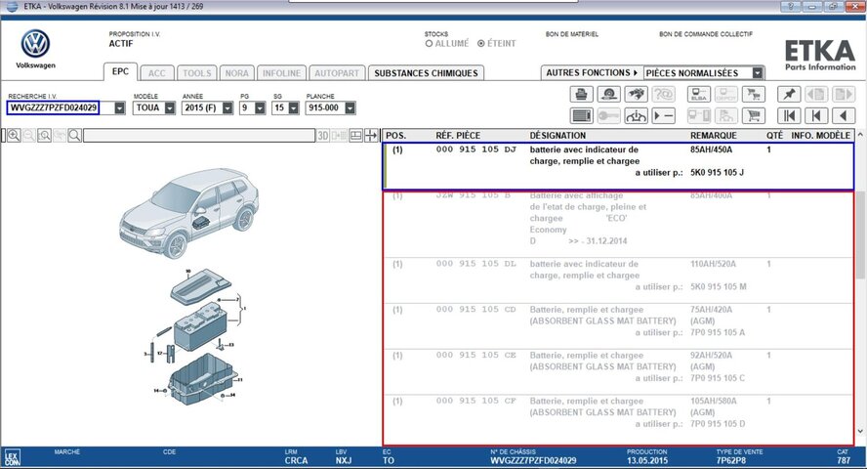Click the Touareg car thumbnail image
867x469 pixels.
(x=189, y=213)
